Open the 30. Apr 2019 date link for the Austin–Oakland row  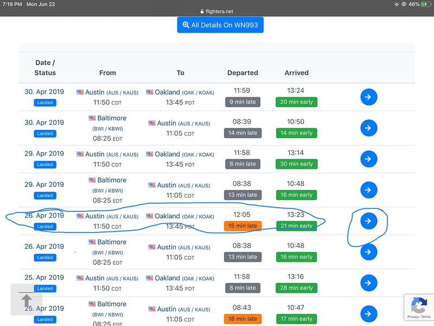44,92
